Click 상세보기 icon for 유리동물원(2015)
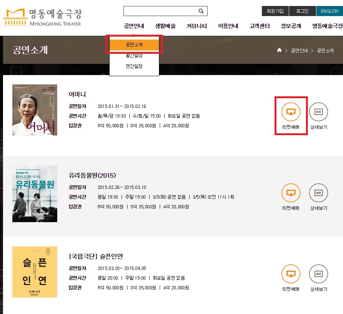This screenshot has width=343, height=314. pyautogui.click(x=319, y=193)
